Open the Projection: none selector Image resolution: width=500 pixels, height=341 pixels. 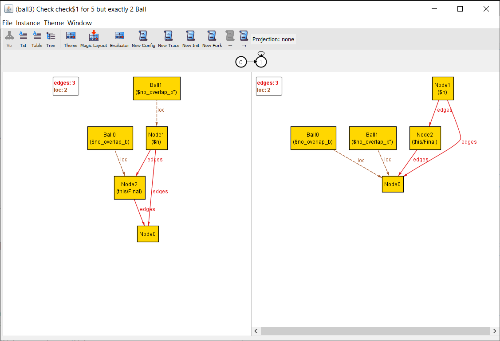[x=273, y=39]
